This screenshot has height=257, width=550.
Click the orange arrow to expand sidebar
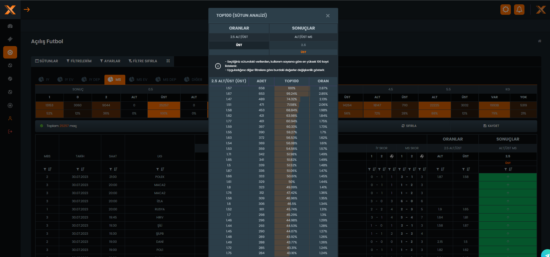[27, 10]
